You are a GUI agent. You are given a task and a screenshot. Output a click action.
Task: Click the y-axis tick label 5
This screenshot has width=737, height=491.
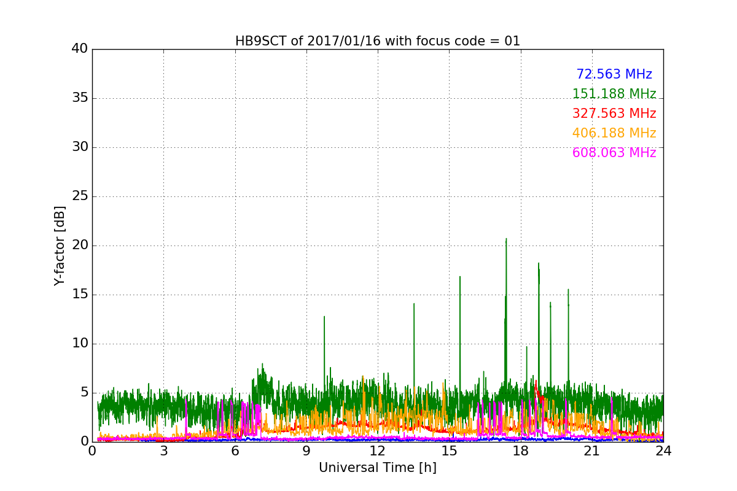coord(84,393)
